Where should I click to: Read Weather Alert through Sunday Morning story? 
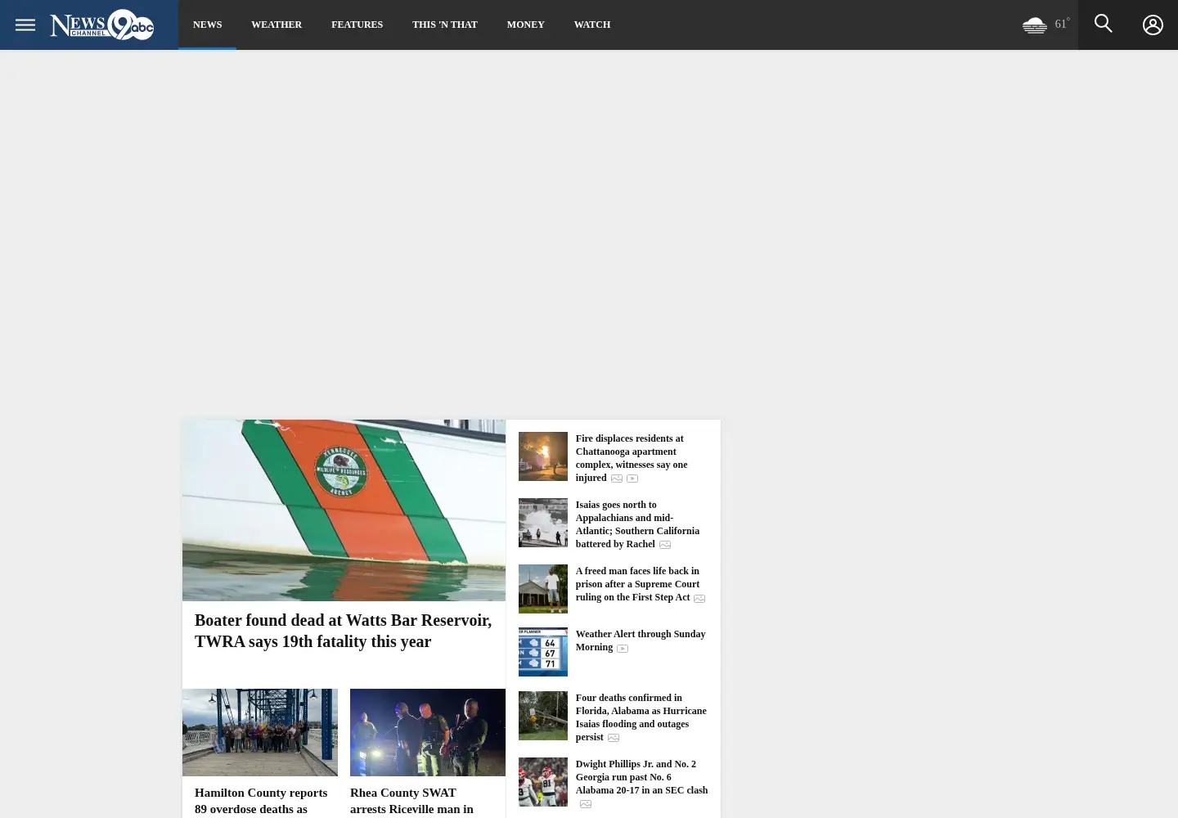[640, 640]
